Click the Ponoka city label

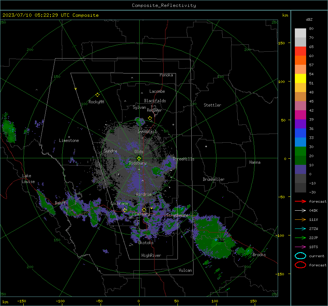(166, 75)
